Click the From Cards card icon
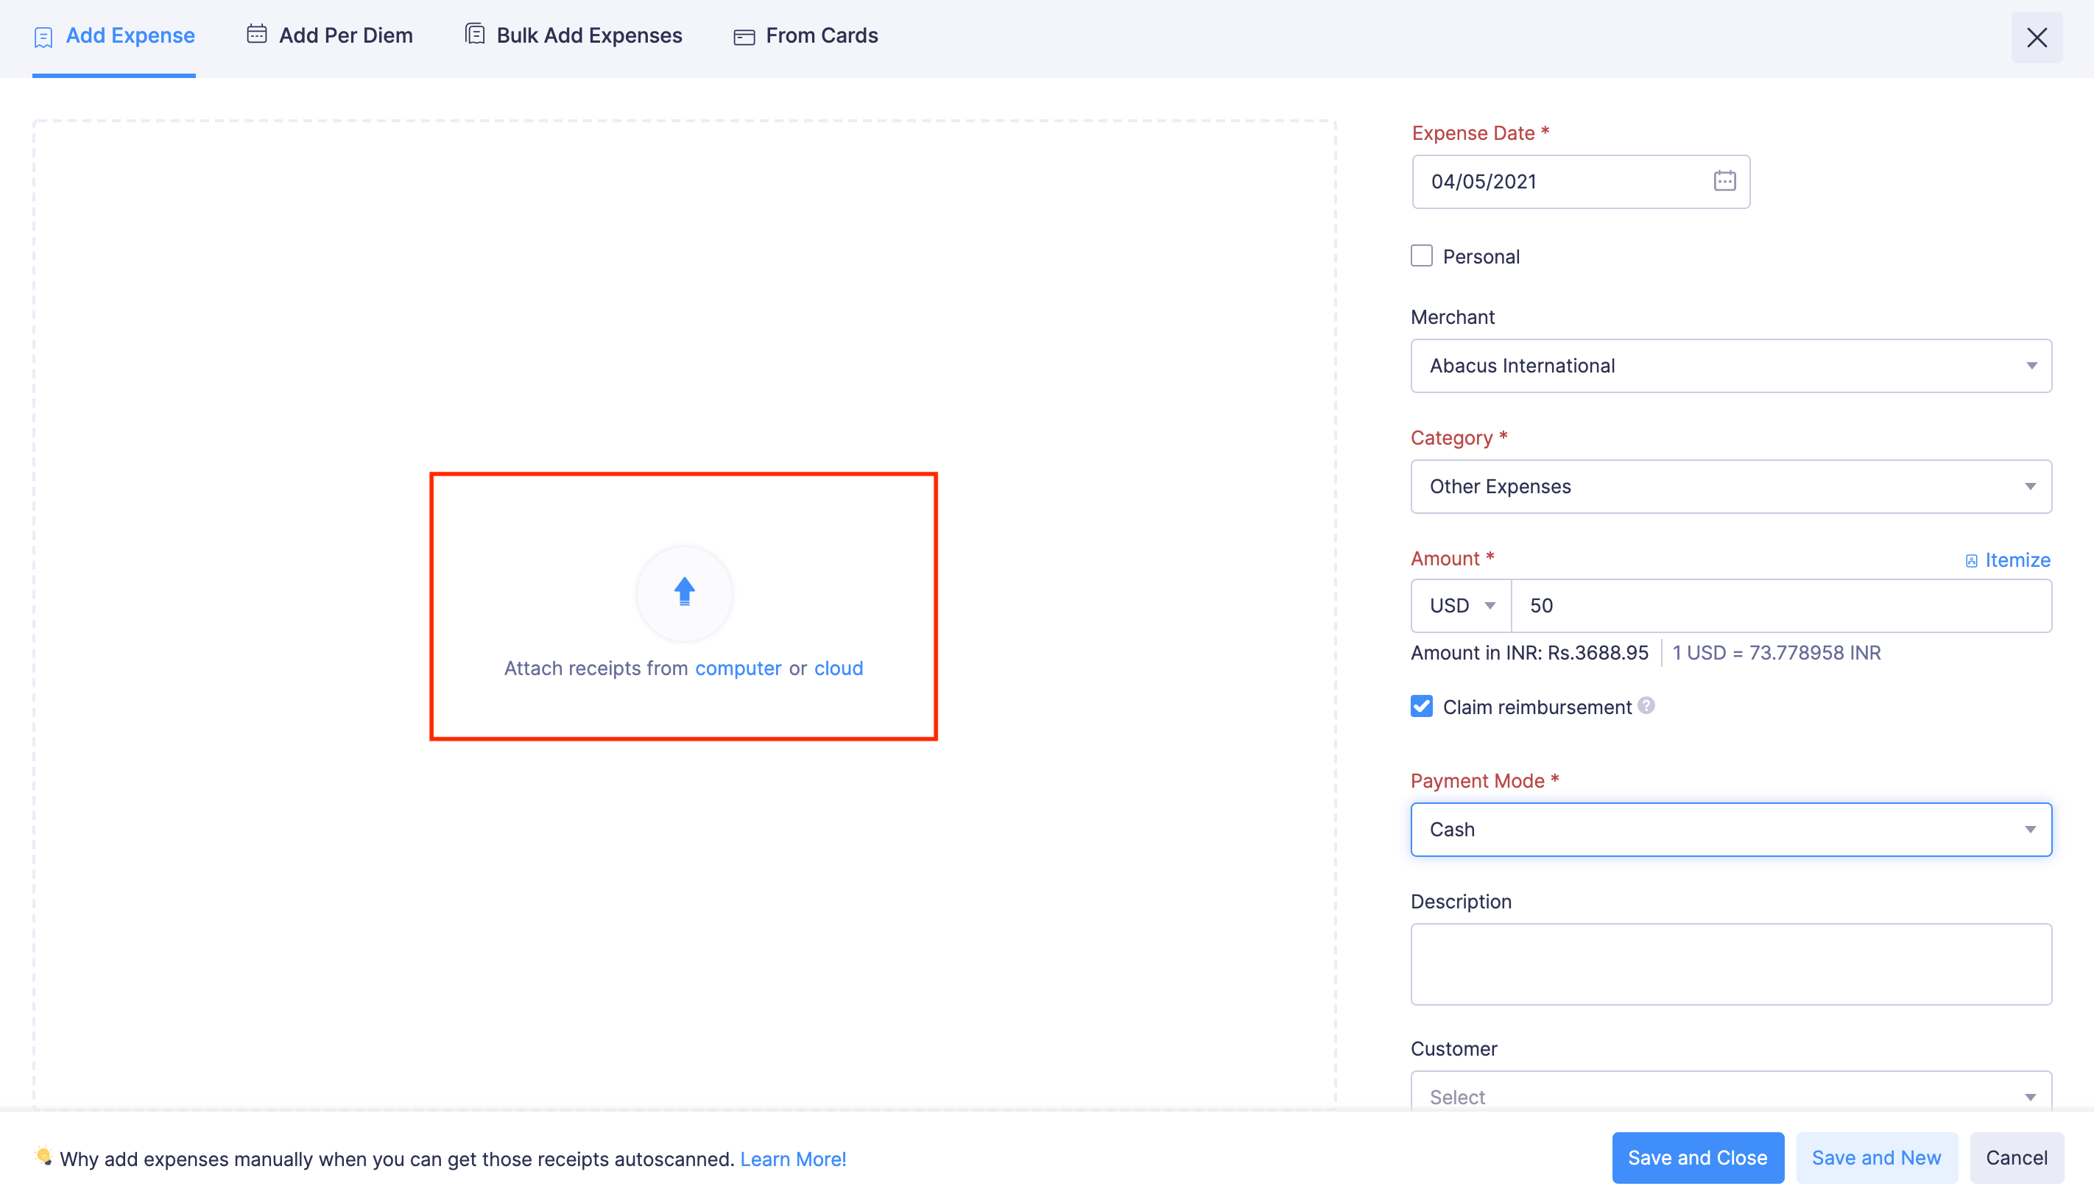Screen dimensions: 2094x1197 [x=744, y=37]
